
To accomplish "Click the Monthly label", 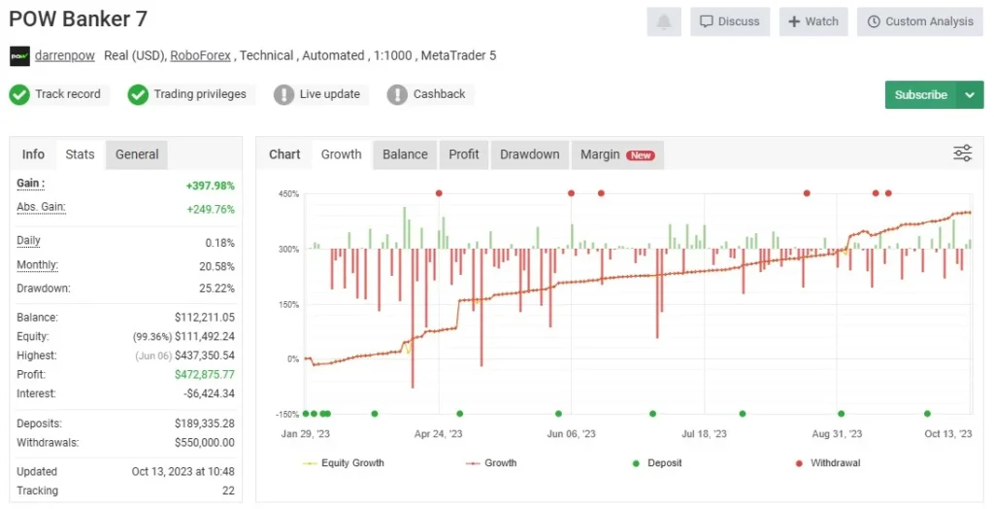I will pyautogui.click(x=37, y=264).
